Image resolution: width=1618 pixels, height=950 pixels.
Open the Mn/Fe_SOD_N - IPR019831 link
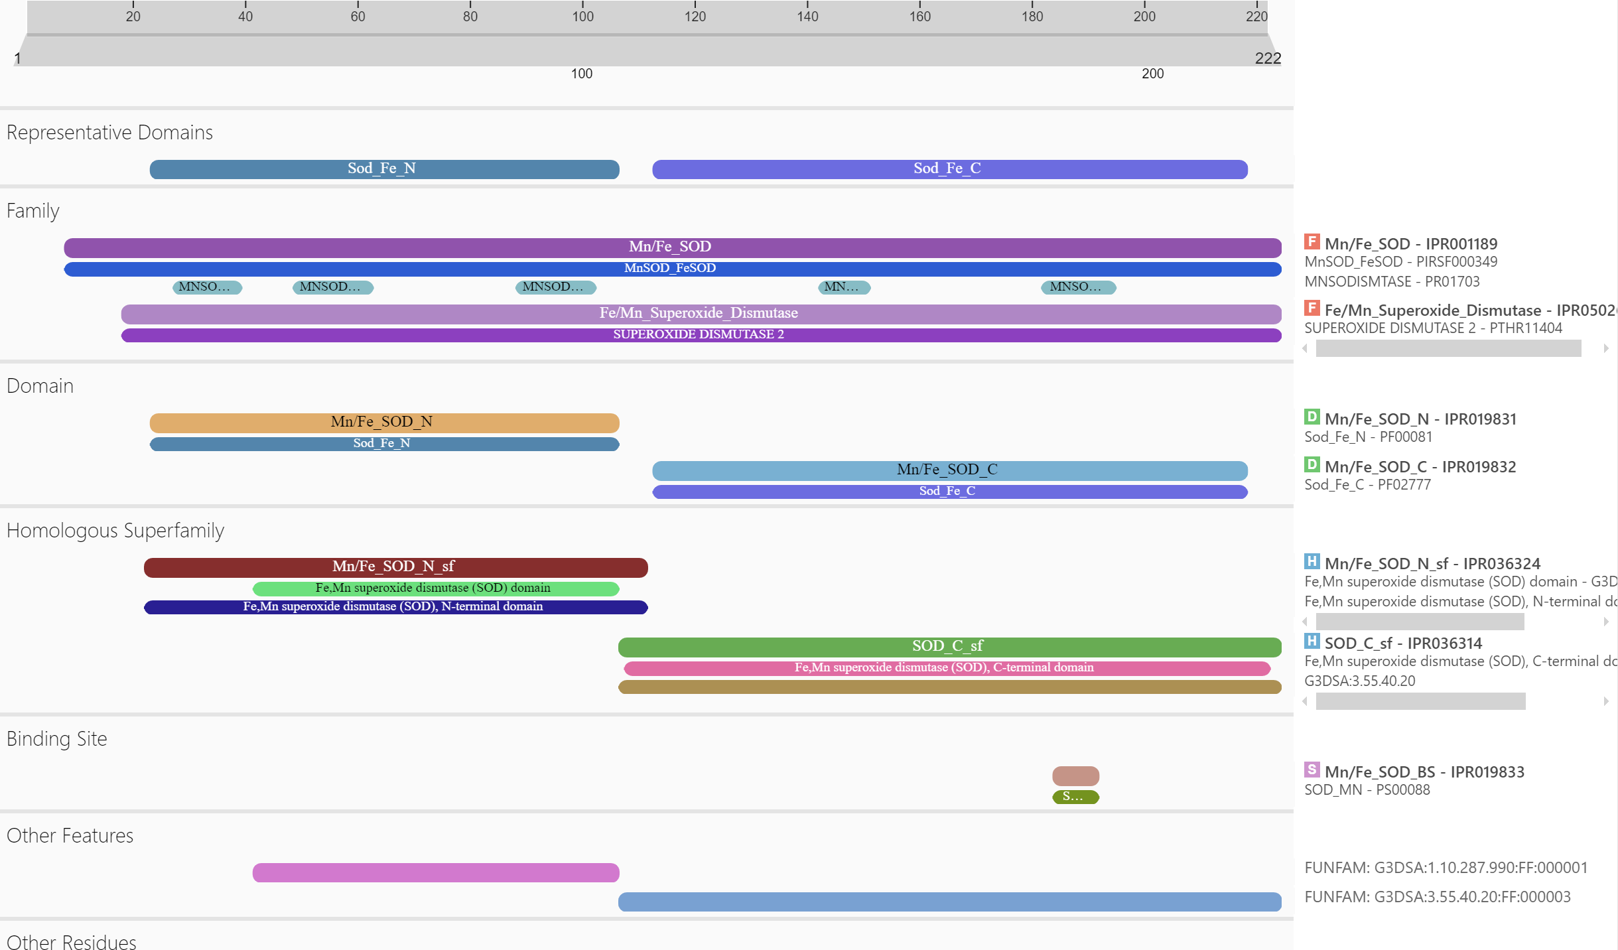pyautogui.click(x=1420, y=419)
